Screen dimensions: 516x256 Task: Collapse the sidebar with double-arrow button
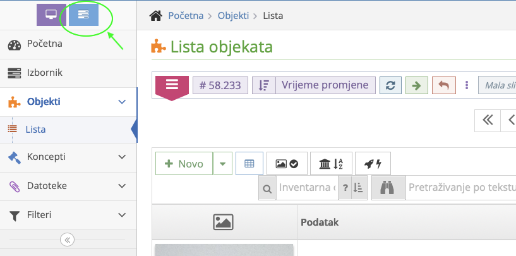(67, 240)
